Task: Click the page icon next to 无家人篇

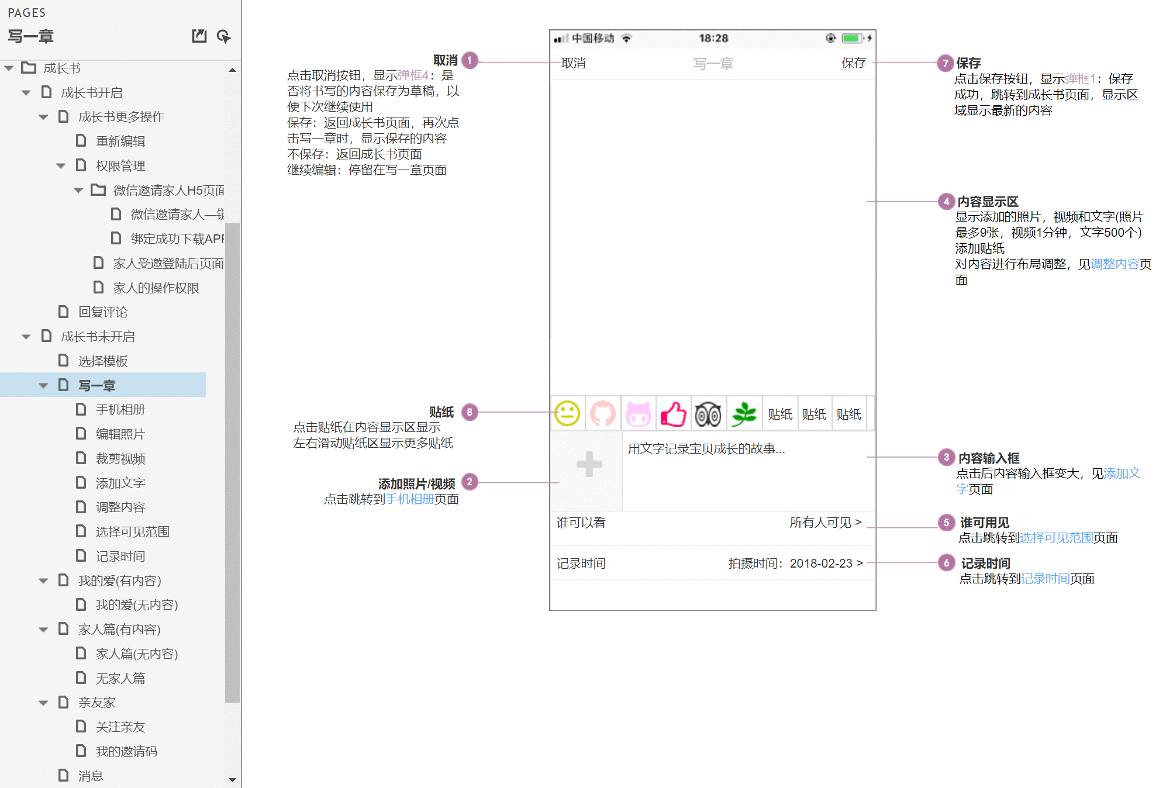Action: point(81,678)
